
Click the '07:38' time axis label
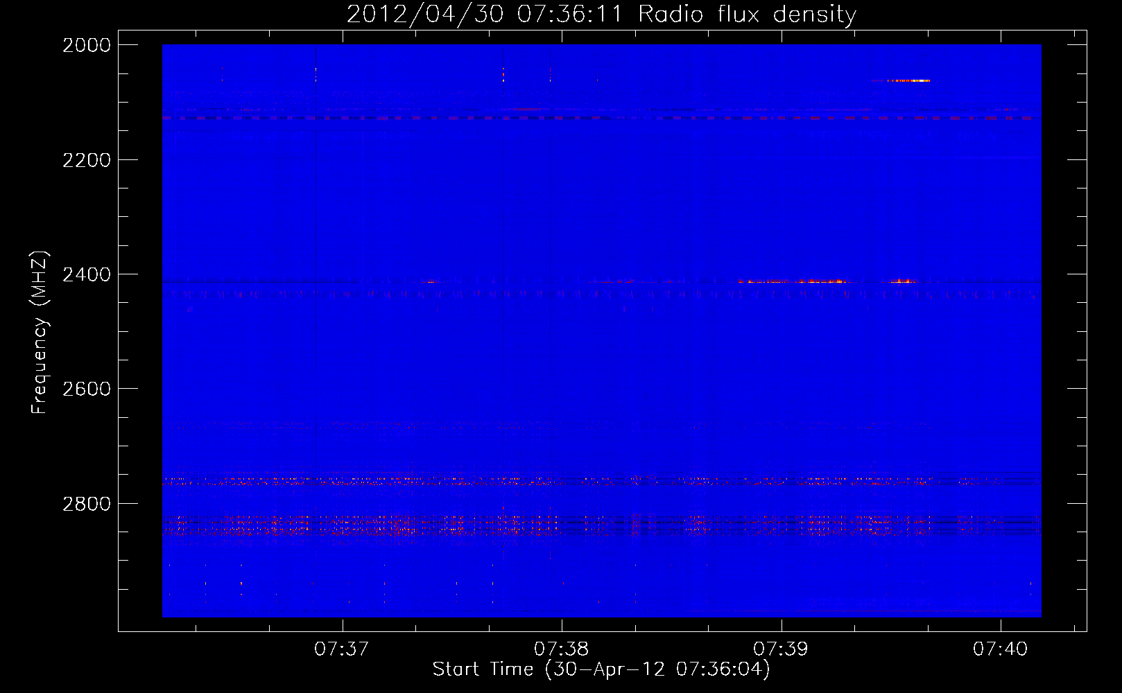click(561, 649)
